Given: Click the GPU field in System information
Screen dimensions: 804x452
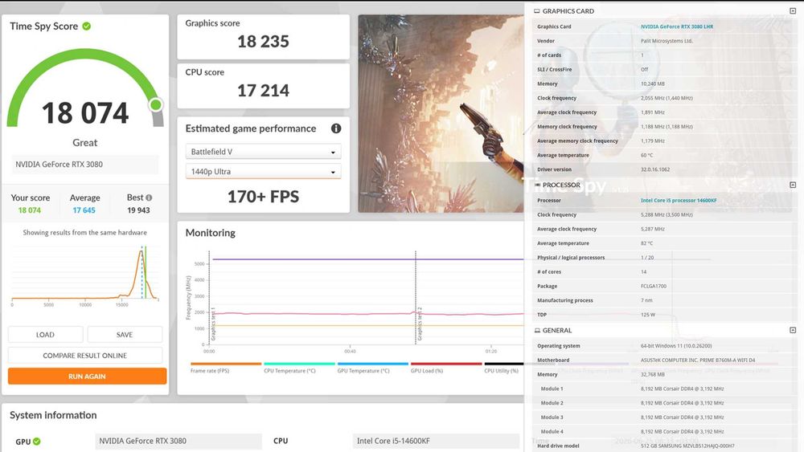Looking at the screenshot, I should pyautogui.click(x=178, y=441).
